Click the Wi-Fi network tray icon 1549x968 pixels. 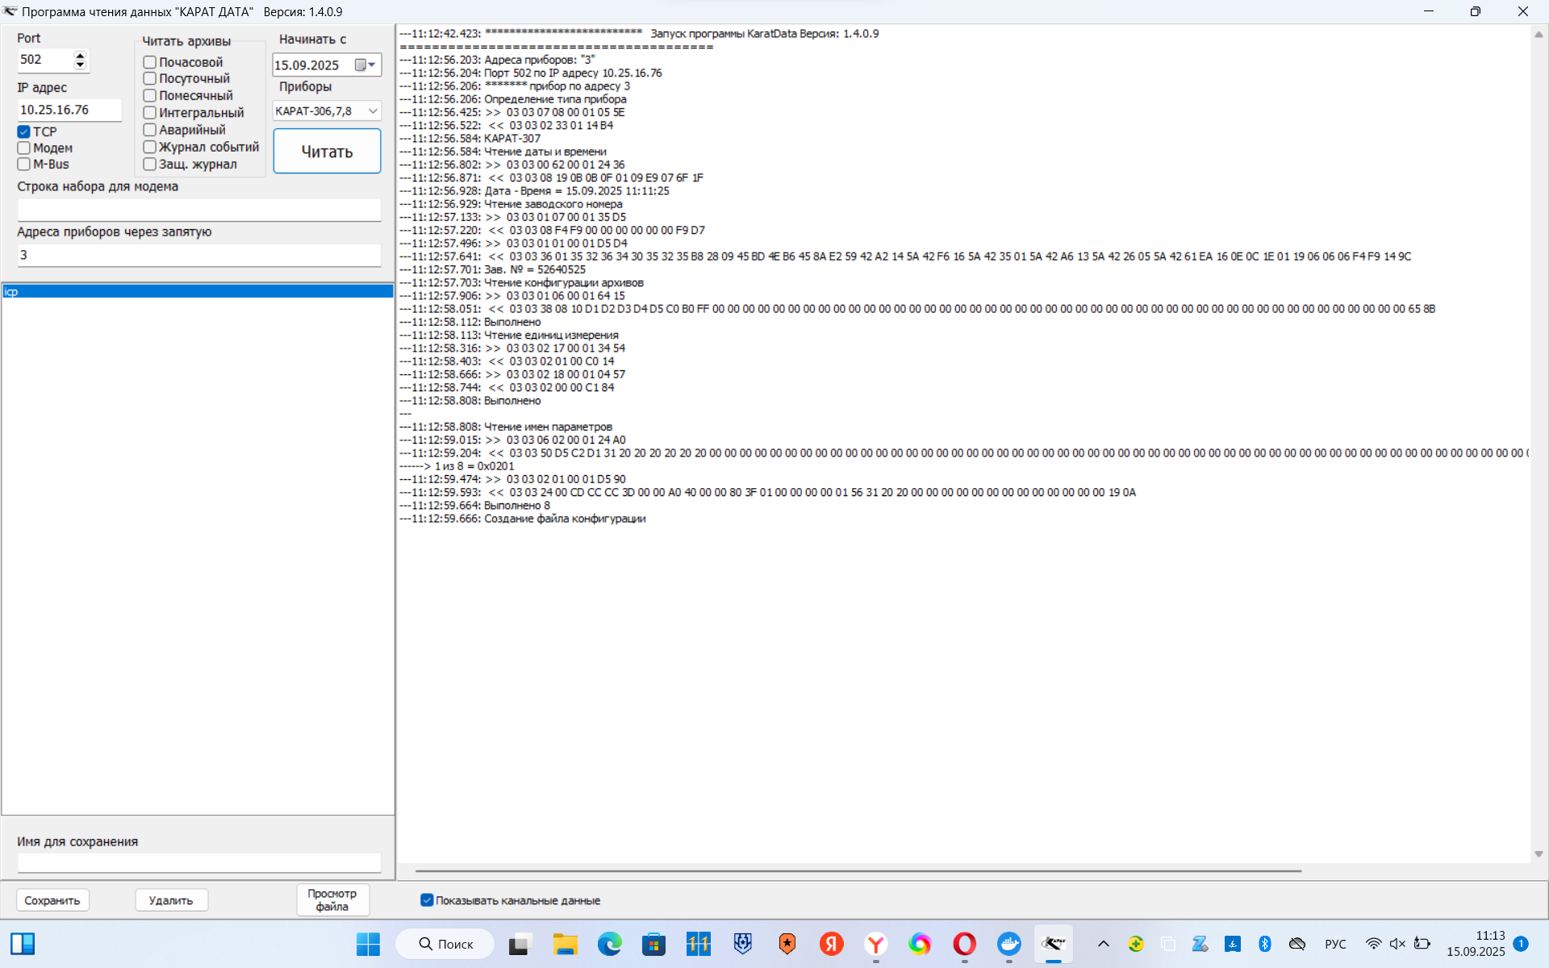pyautogui.click(x=1373, y=943)
